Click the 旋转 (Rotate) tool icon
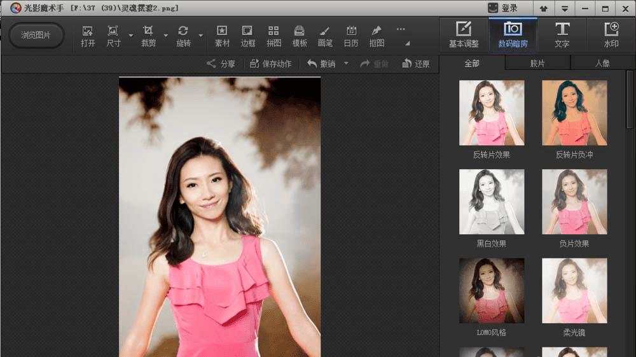Screen dimensions: 636x357 tap(183, 36)
